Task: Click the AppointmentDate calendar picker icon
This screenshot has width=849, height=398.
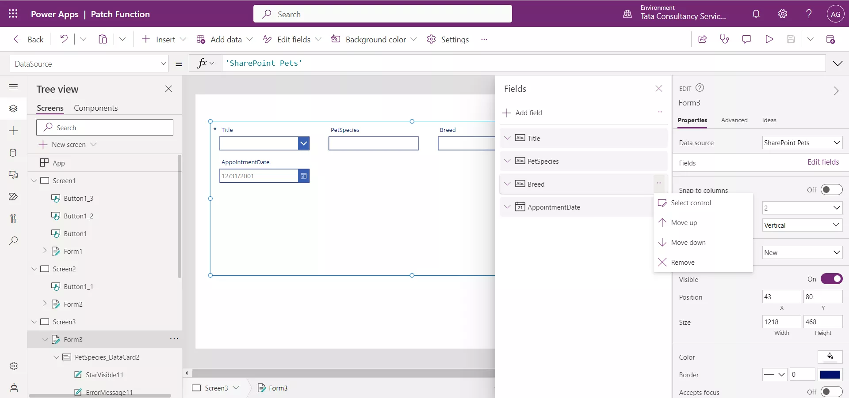Action: 303,176
